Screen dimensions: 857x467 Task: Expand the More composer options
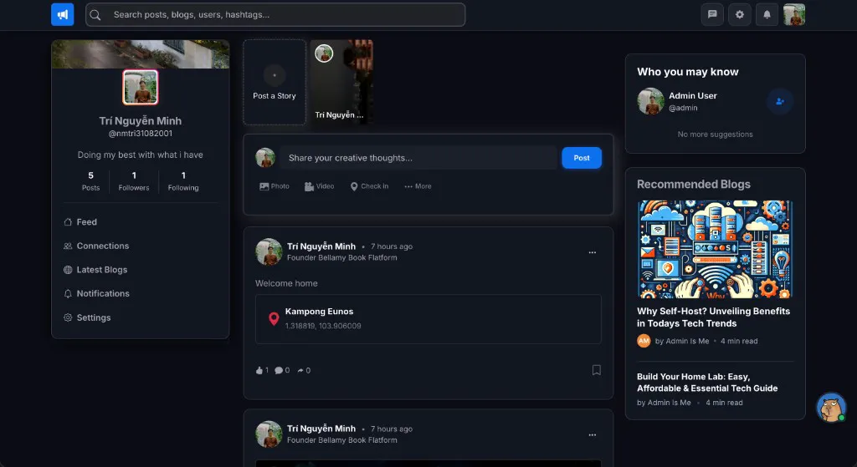418,186
